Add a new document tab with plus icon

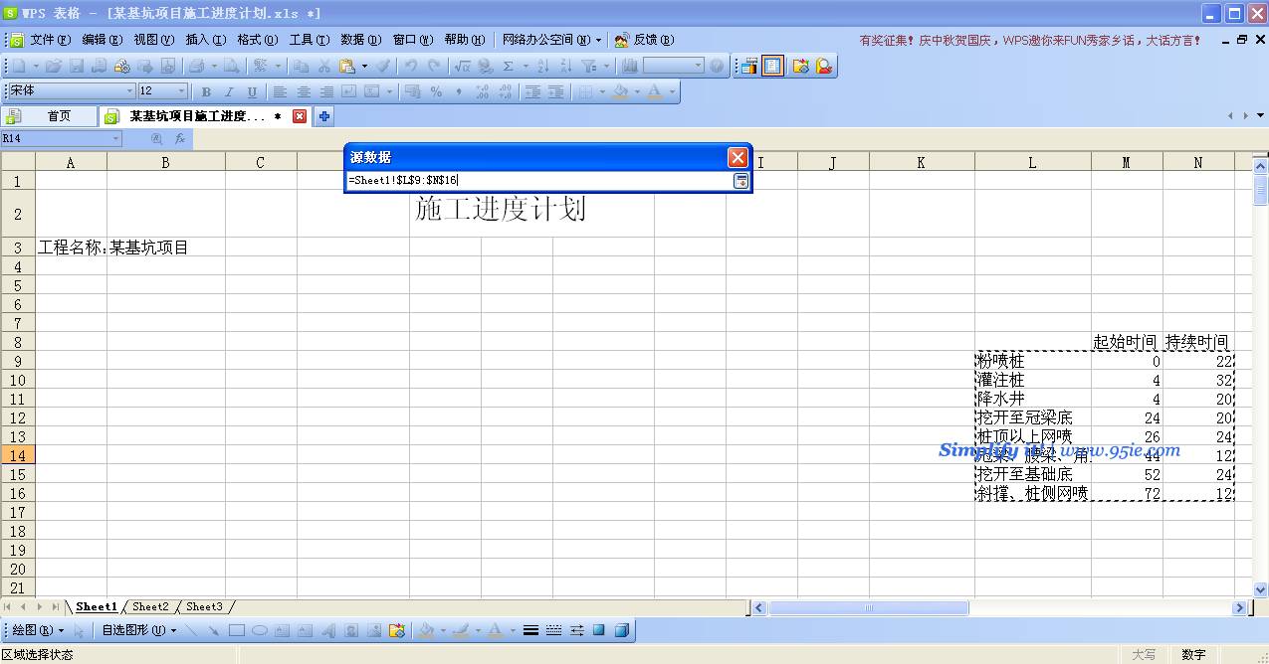pyautogui.click(x=324, y=116)
